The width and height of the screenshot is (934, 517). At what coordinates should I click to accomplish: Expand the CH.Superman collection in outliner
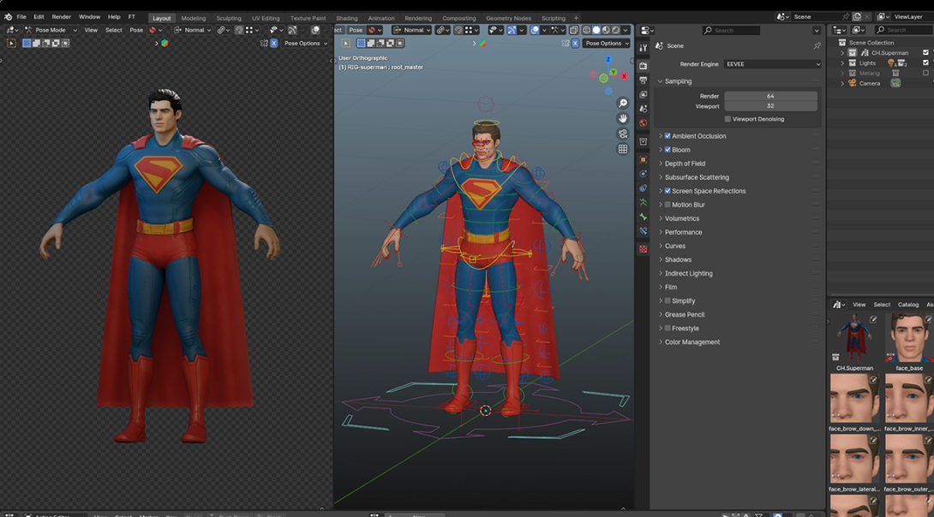point(842,53)
